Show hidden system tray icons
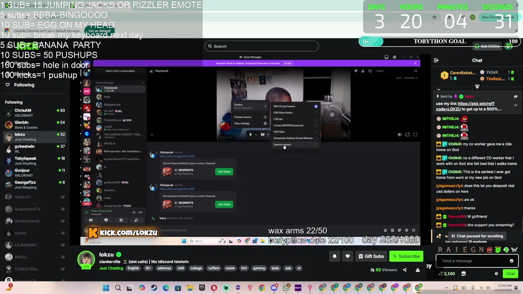Viewport: 523px width, 294px height. coord(447,288)
